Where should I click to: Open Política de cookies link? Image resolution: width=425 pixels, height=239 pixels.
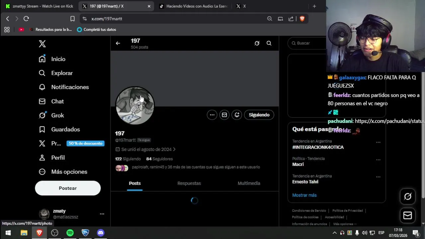coord(305,217)
